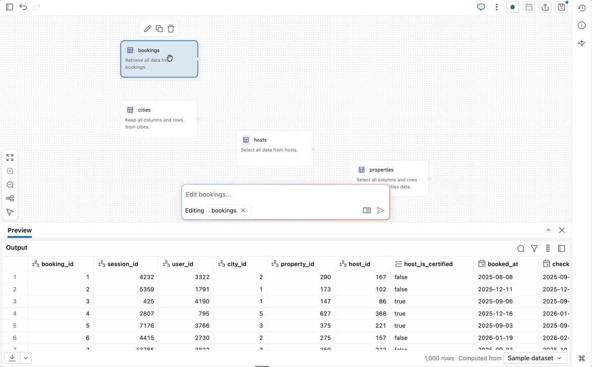
Task: Remove the bookings editing tag
Action: point(243,211)
